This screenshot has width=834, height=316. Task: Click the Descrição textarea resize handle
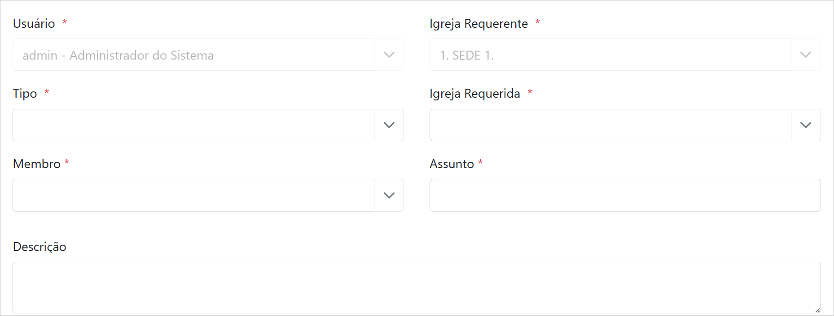point(817,310)
